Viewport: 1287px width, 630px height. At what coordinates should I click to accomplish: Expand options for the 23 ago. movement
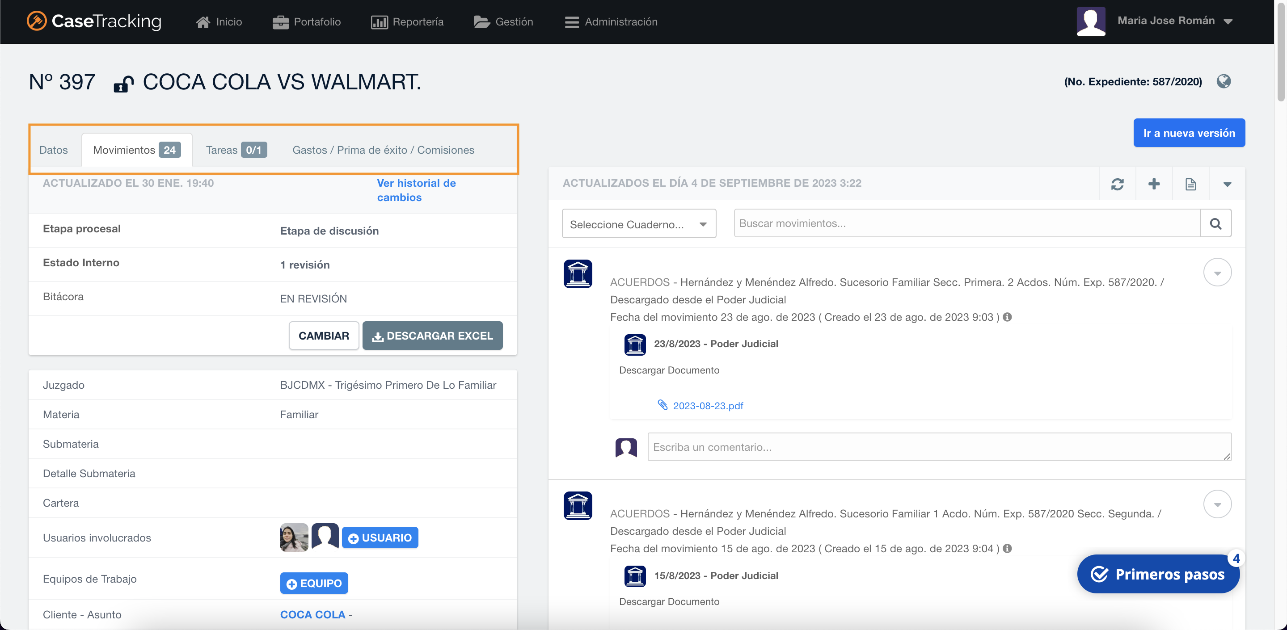(x=1218, y=273)
